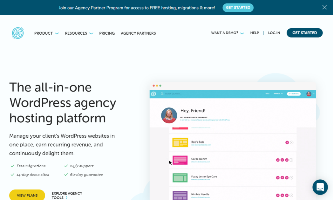Click the VIEW PLANS button
Viewport: 333px width, 200px height.
[27, 195]
